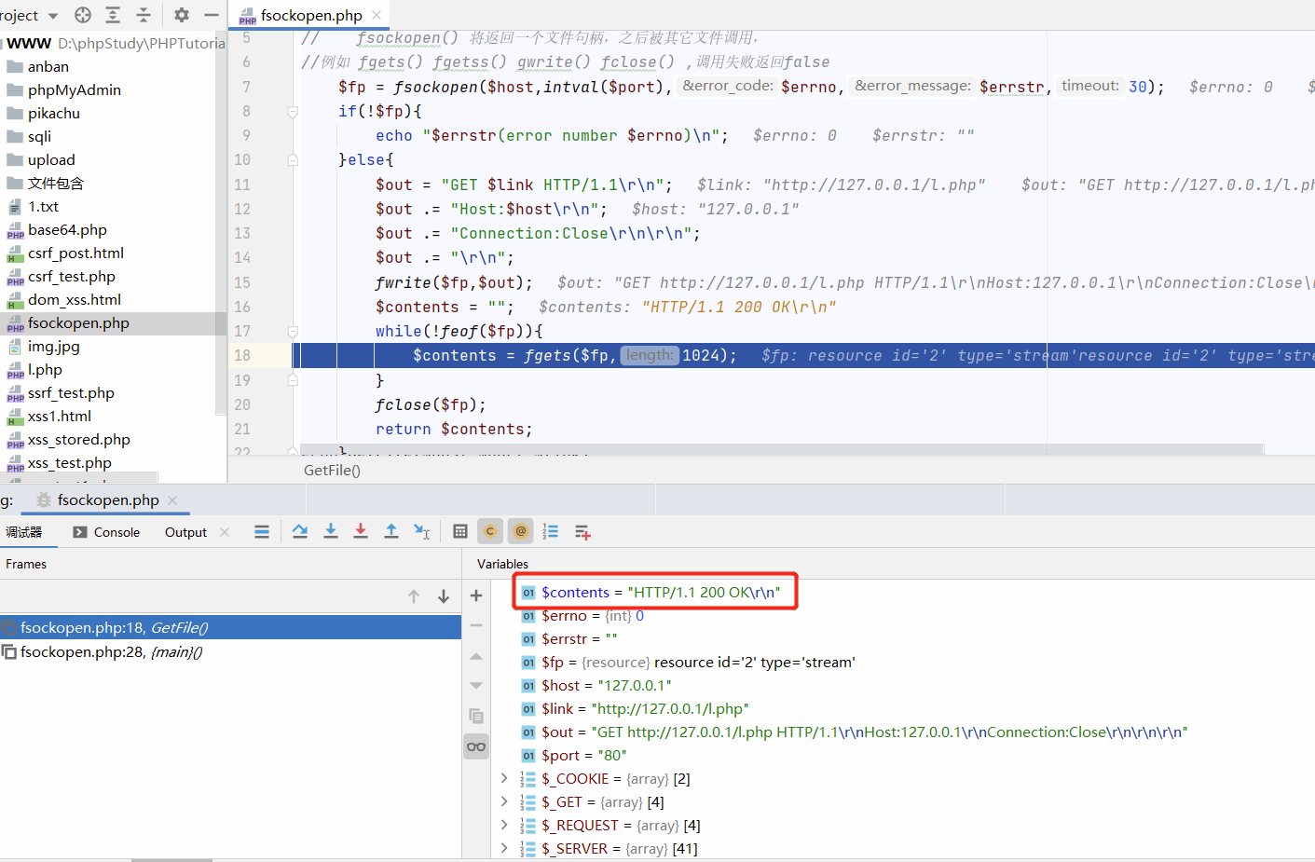This screenshot has width=1315, height=862.
Task: Select csrf_post.html in project tree
Action: [75, 253]
